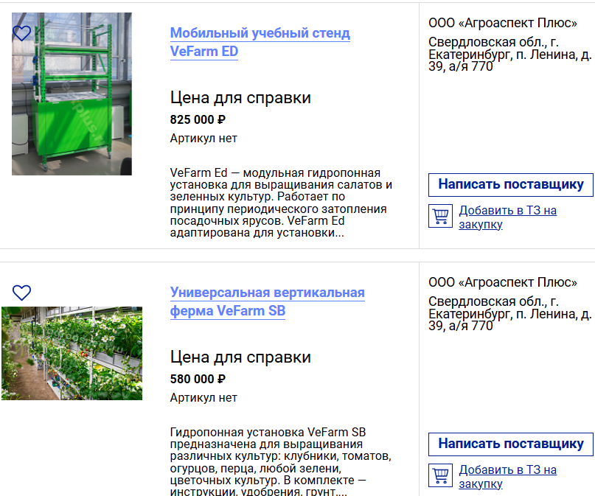Click cart icon for VeFarm SB listing
The width and height of the screenshot is (595, 496).
click(x=440, y=475)
